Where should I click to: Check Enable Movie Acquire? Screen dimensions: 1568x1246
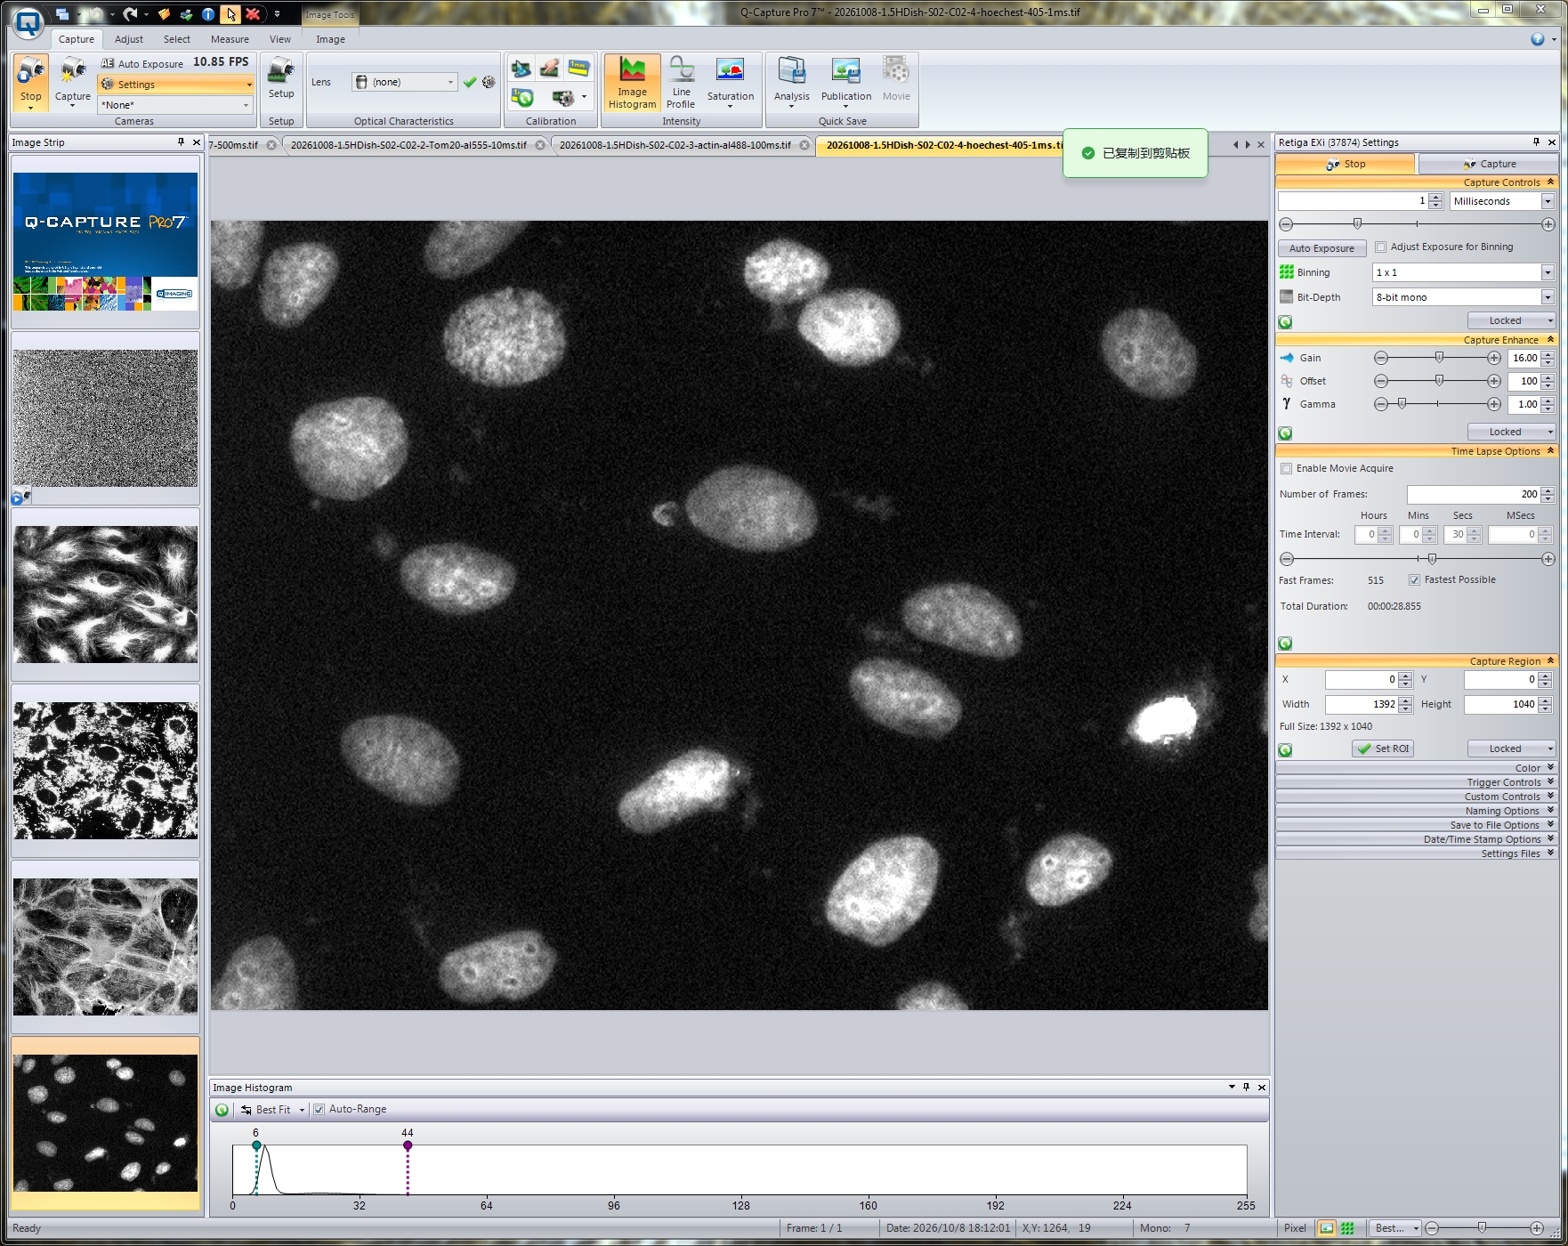1286,469
